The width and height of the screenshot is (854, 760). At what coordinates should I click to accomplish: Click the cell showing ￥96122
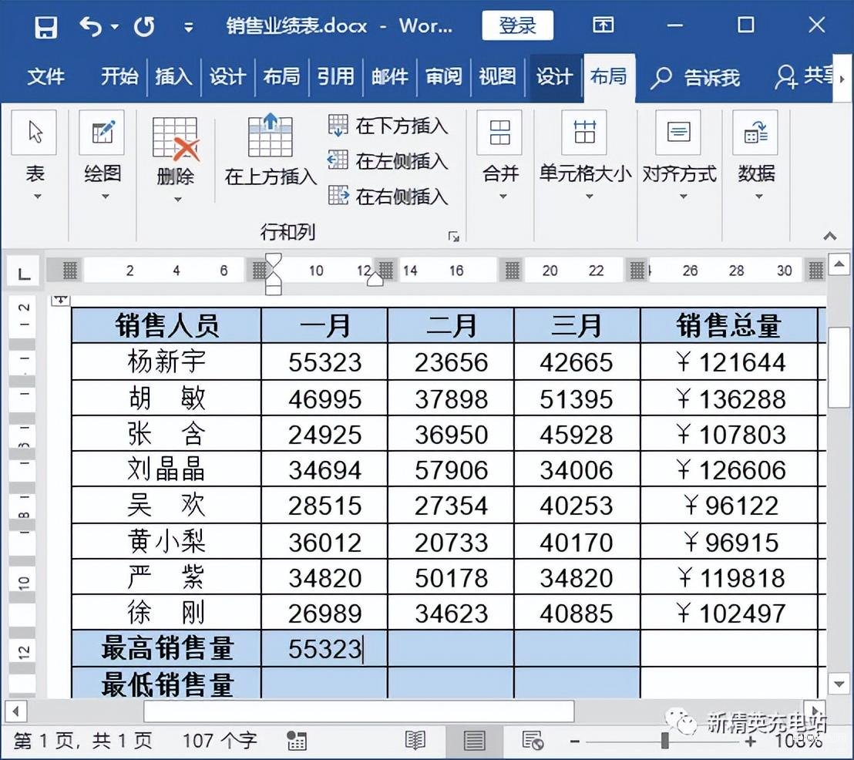tap(728, 506)
